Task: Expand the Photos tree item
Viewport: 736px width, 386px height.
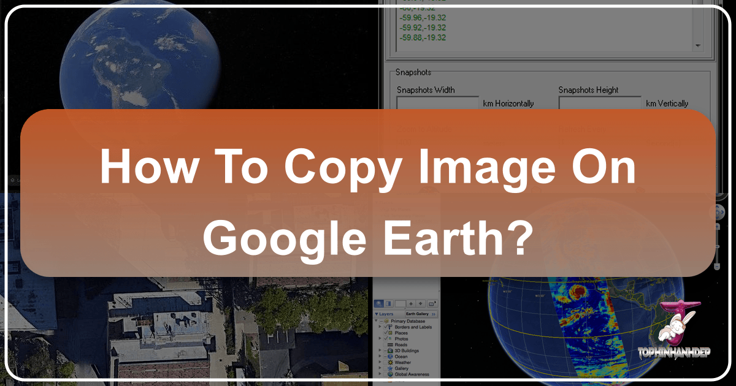Action: [380, 339]
